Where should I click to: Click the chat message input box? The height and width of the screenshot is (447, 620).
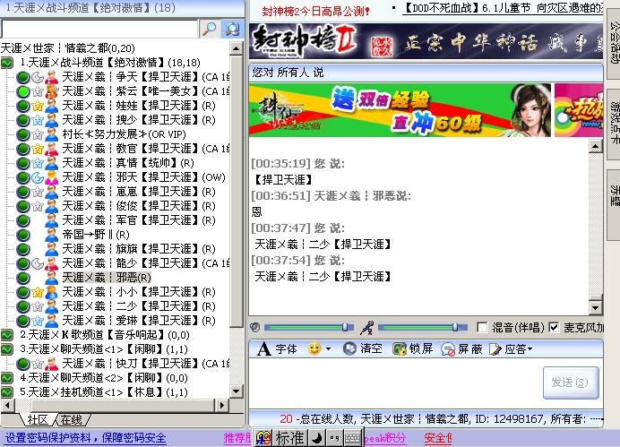tap(395, 383)
